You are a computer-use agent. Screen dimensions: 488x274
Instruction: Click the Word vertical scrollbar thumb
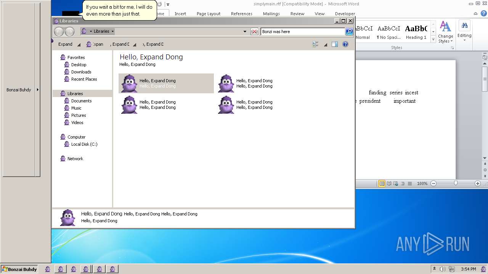pyautogui.click(x=485, y=79)
